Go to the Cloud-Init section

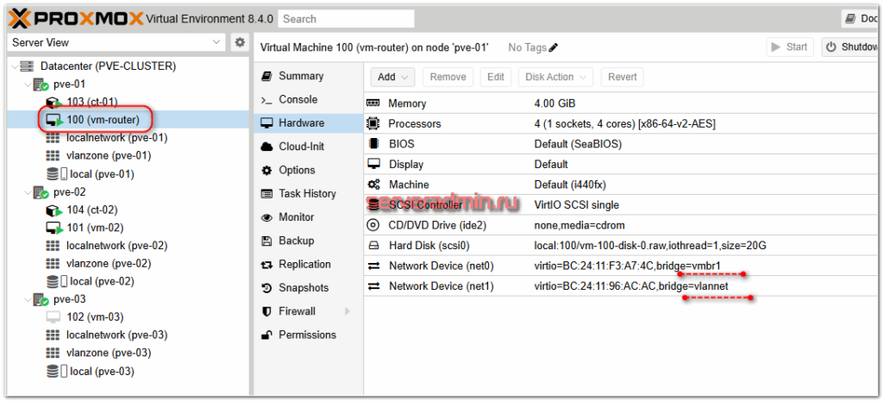301,147
